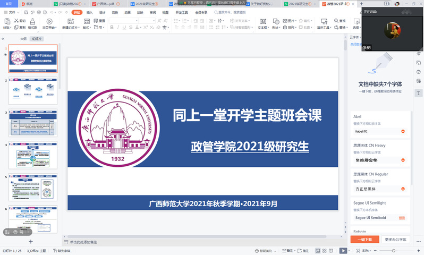Click the New Slide (新建幻灯片) icon
This screenshot has width=424, height=255.
coord(71,22)
